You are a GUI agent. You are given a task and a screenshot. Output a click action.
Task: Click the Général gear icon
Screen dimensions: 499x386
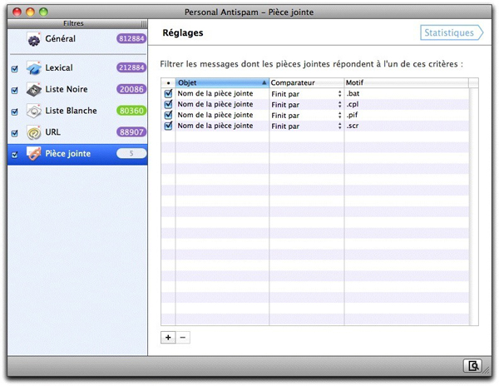(34, 39)
